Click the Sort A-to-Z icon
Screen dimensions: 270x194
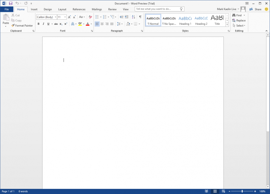coord(134,17)
